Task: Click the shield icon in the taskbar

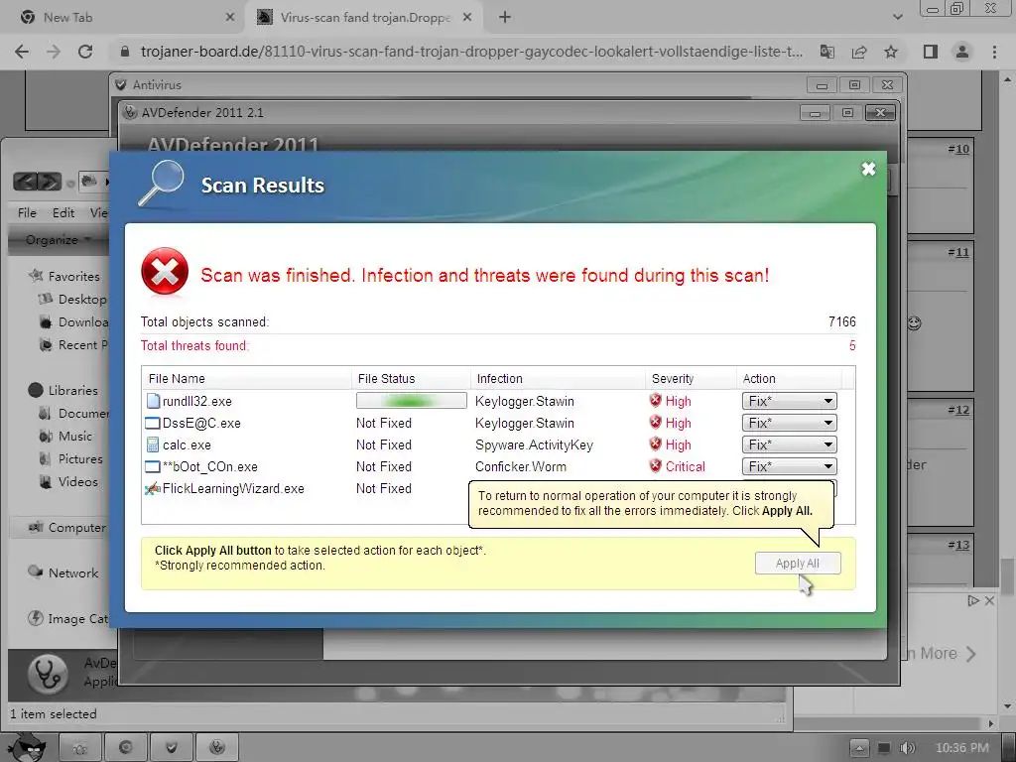Action: coord(171,748)
